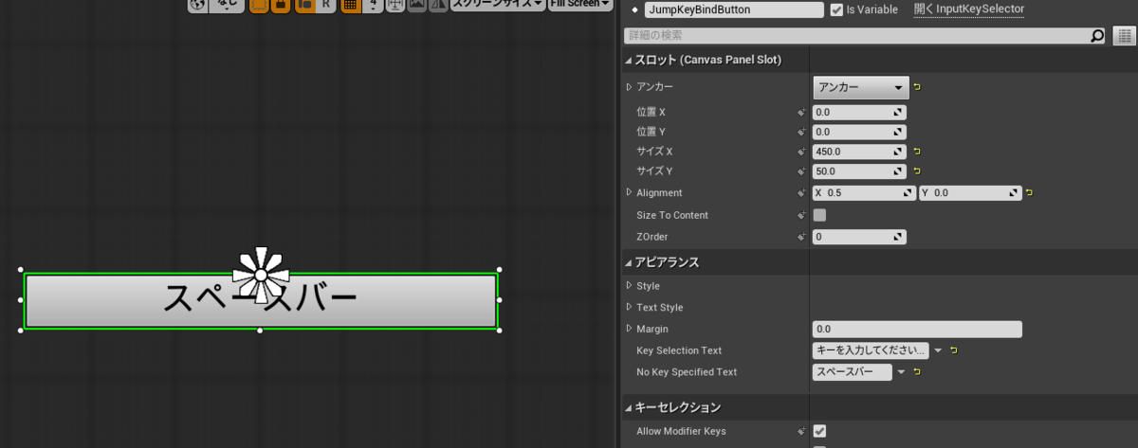1138x448 pixels.
Task: Open the Fill Screen size dropdown
Action: (x=580, y=5)
